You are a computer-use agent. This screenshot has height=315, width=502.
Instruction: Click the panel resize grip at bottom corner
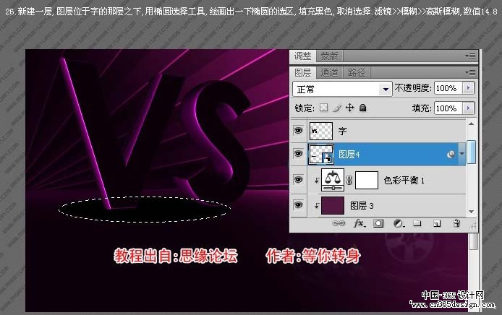click(472, 225)
